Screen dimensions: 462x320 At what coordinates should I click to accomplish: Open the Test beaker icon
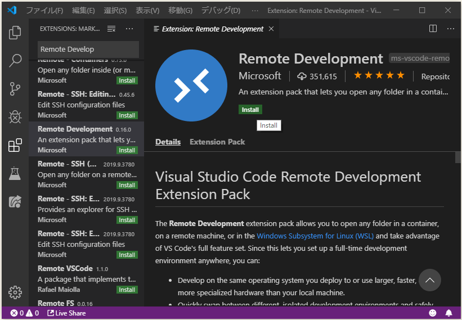coord(15,174)
